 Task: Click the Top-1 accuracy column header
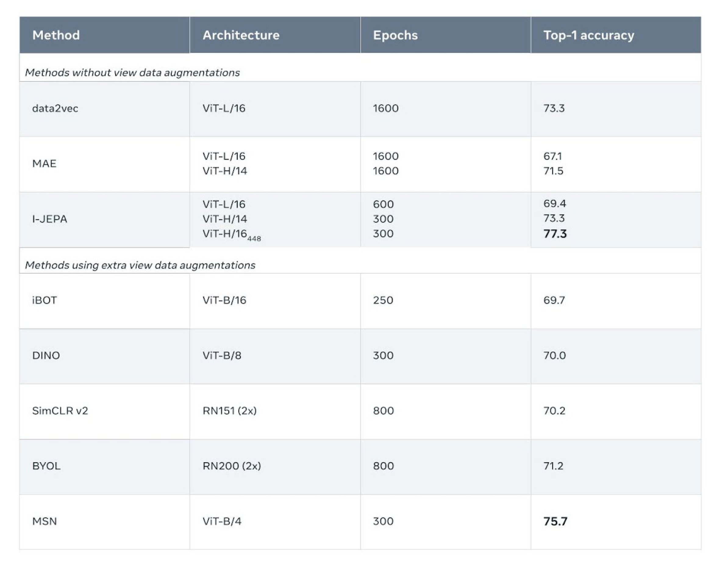[x=588, y=35]
